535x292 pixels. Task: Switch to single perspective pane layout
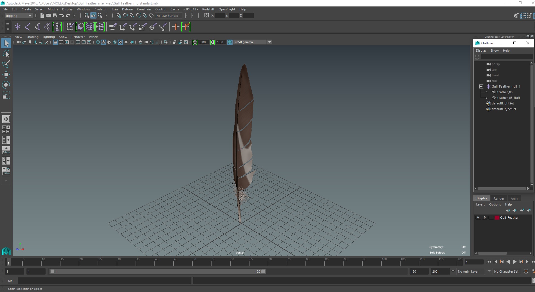(6, 119)
